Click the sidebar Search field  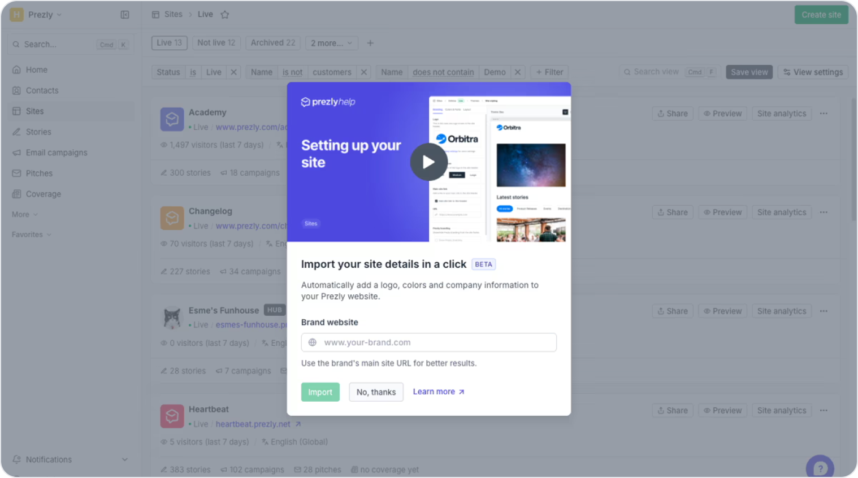(71, 44)
